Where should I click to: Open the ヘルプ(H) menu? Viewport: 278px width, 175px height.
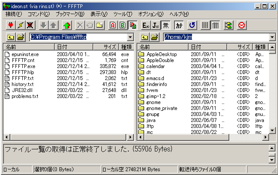click(x=179, y=14)
